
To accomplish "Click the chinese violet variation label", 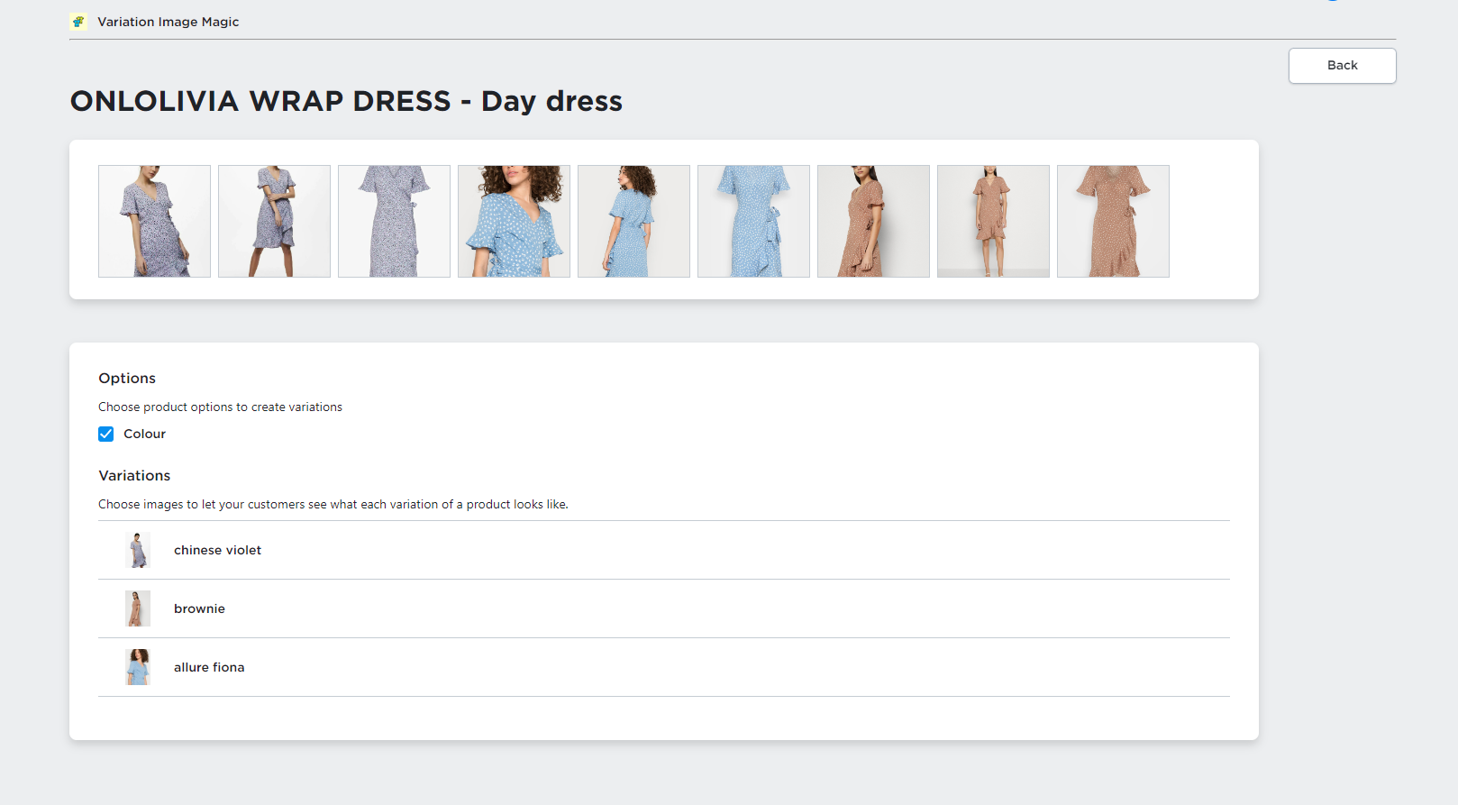I will click(x=217, y=550).
